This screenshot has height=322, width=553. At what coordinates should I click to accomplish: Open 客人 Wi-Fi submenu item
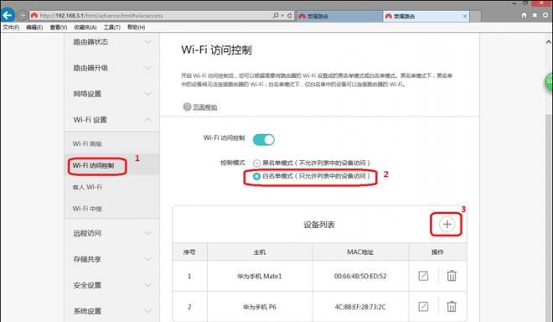pyautogui.click(x=87, y=187)
